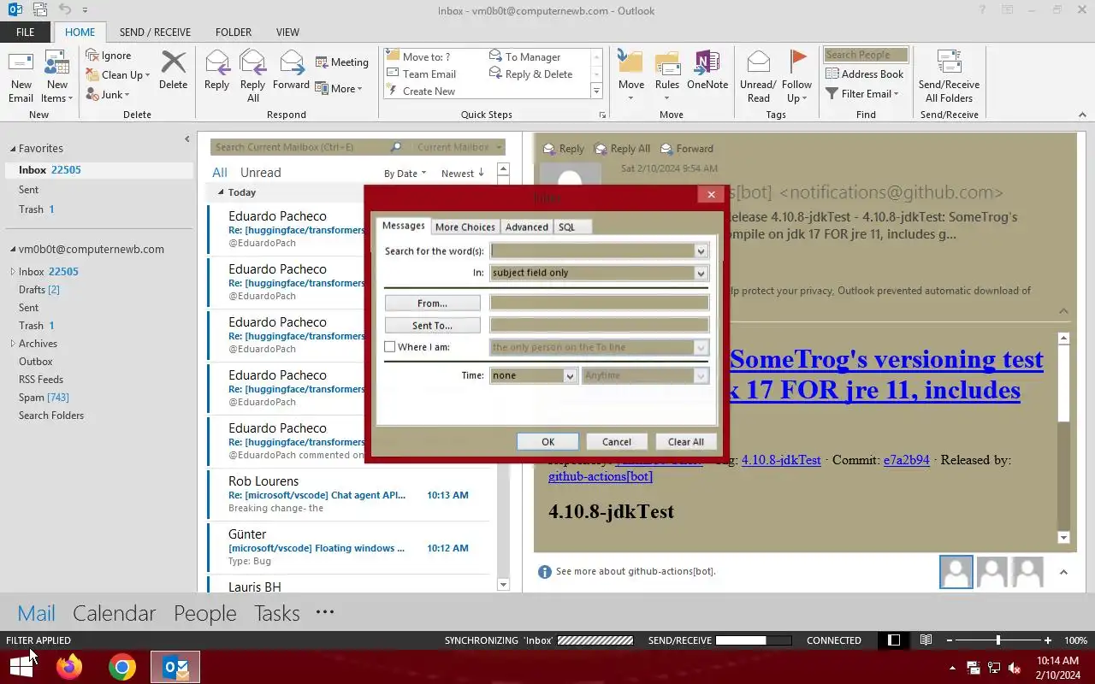Click the New Email icon

21,76
